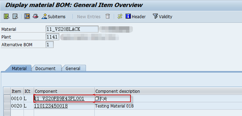Open the BOM Header view
Image resolution: width=242 pixels, height=116 pixels.
[x=135, y=16]
